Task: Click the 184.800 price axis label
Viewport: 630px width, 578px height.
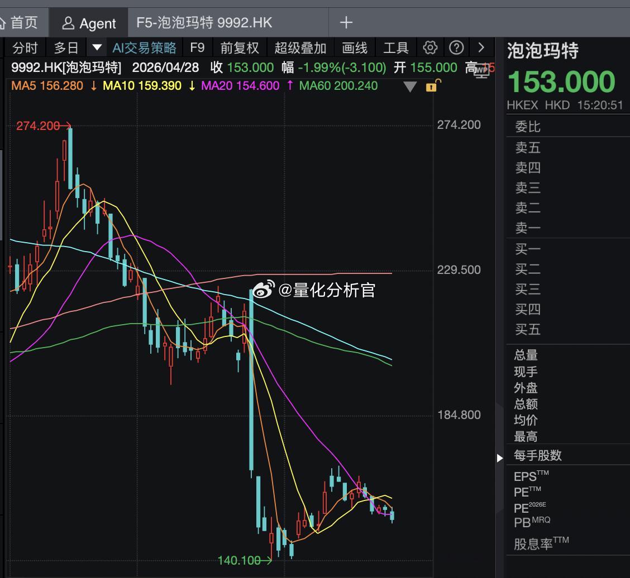Action: point(459,415)
